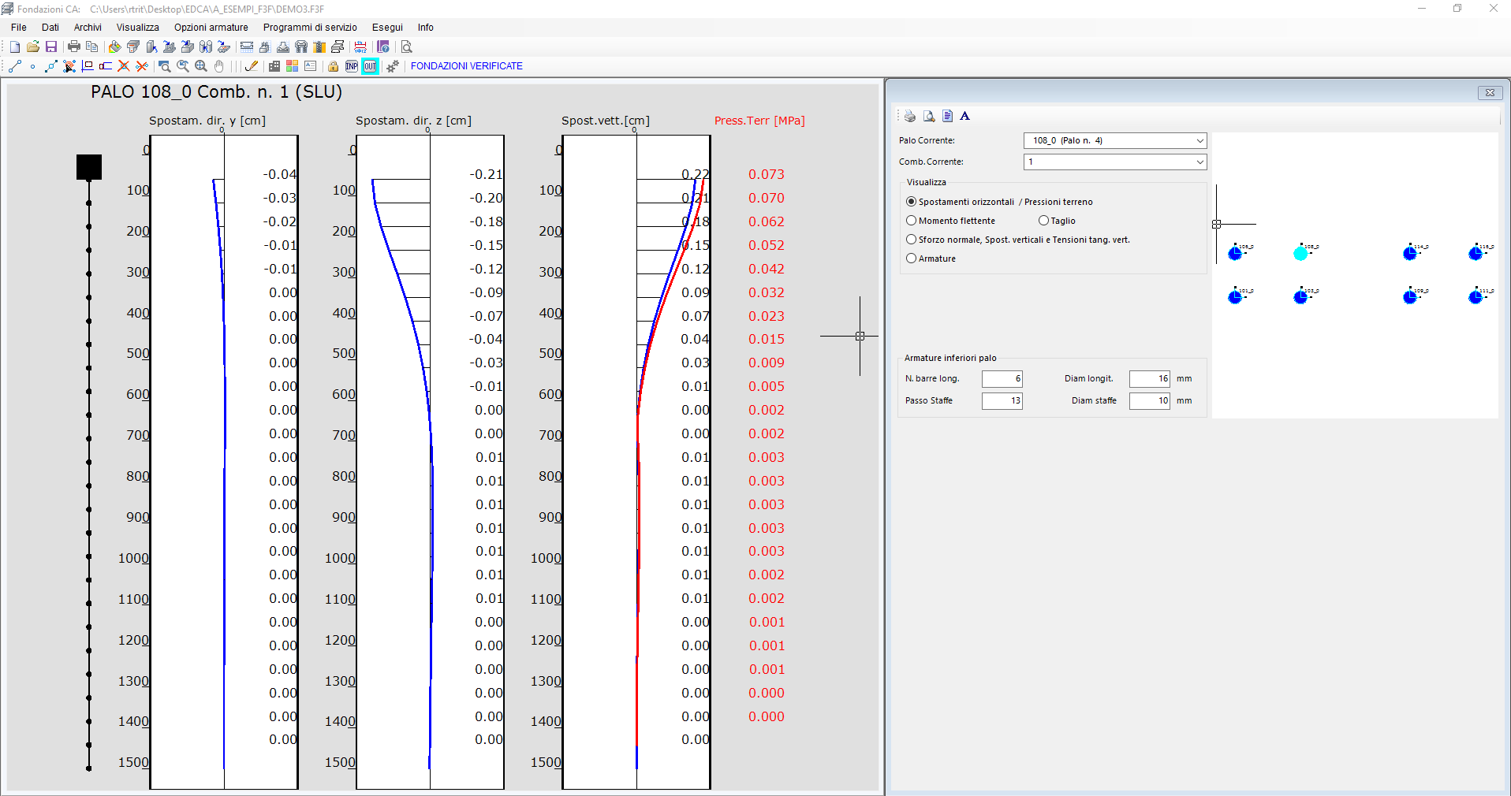Activate the zoom window tool
This screenshot has width=1511, height=796.
[165, 66]
